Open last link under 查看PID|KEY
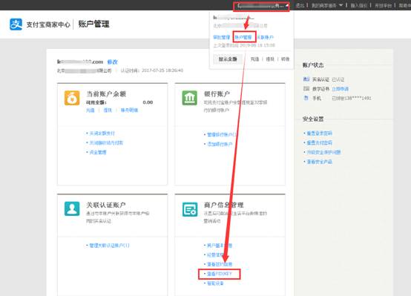The width and height of the screenshot is (411, 296). coord(215,283)
